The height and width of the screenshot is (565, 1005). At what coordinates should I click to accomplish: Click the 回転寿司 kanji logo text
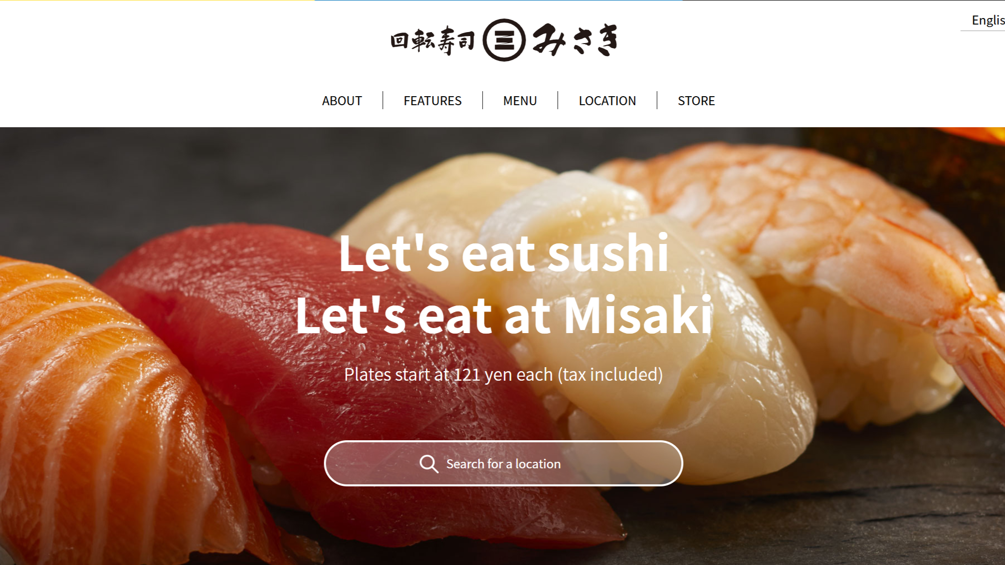coord(433,41)
